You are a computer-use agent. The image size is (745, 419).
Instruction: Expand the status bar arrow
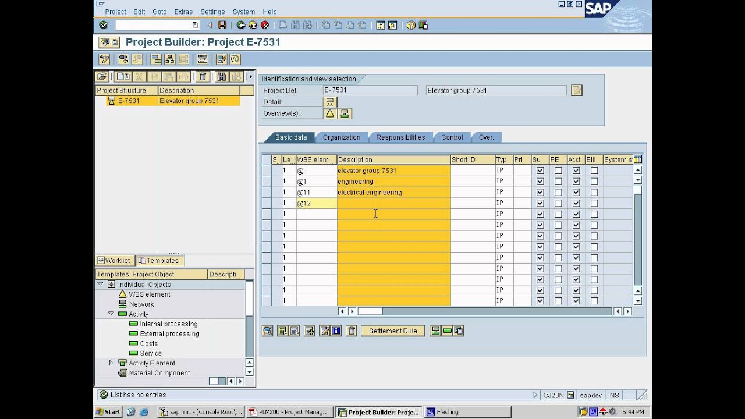point(535,395)
